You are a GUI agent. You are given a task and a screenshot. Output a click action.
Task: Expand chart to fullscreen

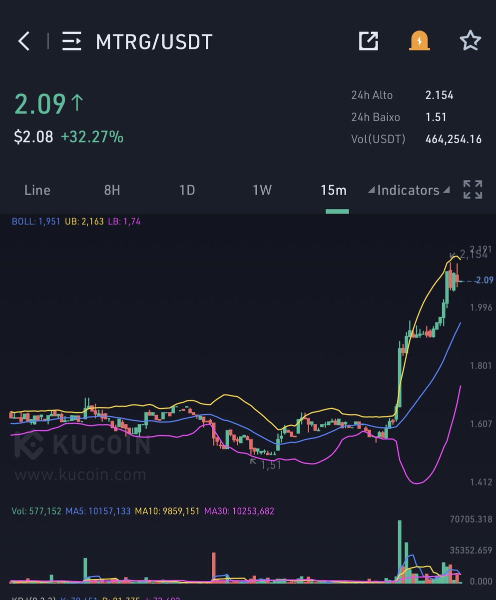(473, 190)
